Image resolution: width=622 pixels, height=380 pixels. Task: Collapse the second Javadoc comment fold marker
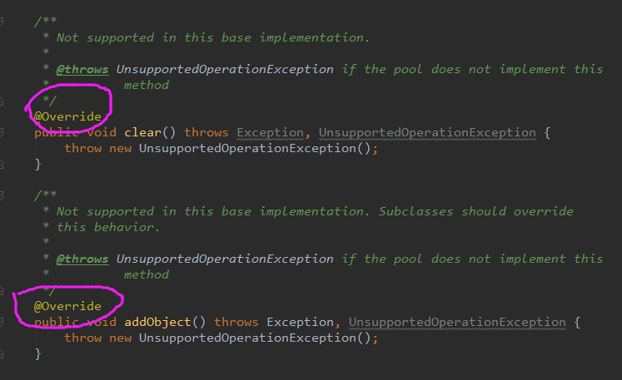click(x=2, y=195)
